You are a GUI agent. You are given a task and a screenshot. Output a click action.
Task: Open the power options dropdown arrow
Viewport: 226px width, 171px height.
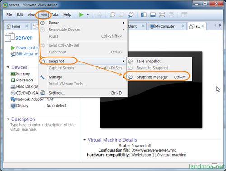88,15
